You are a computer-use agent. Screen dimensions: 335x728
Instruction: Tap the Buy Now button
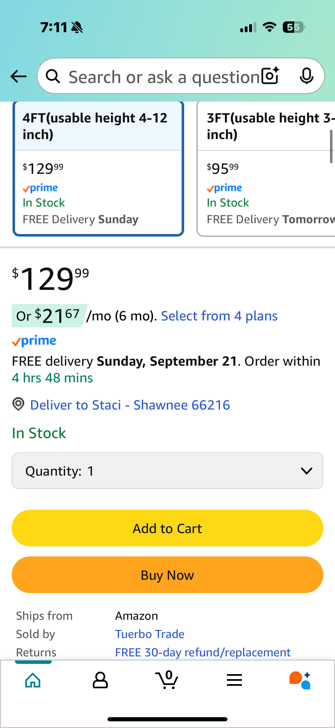(167, 575)
